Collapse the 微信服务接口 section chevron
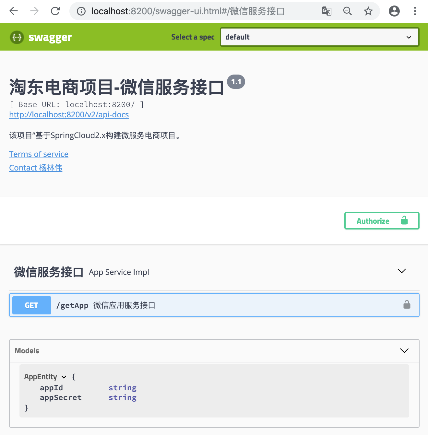The height and width of the screenshot is (435, 428). pyautogui.click(x=401, y=271)
